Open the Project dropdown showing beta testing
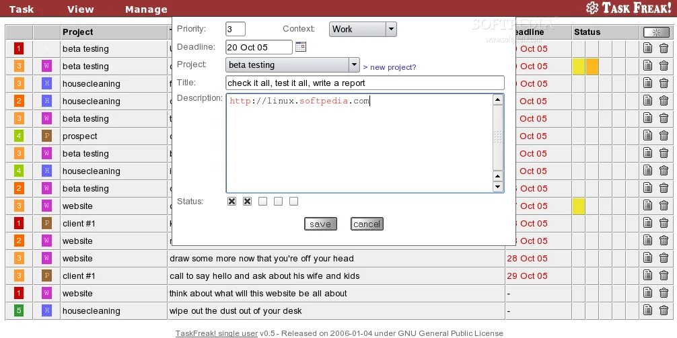 point(293,65)
